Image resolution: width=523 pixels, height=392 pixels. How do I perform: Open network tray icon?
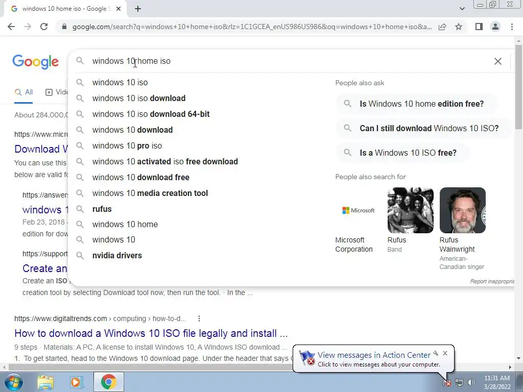(x=459, y=382)
